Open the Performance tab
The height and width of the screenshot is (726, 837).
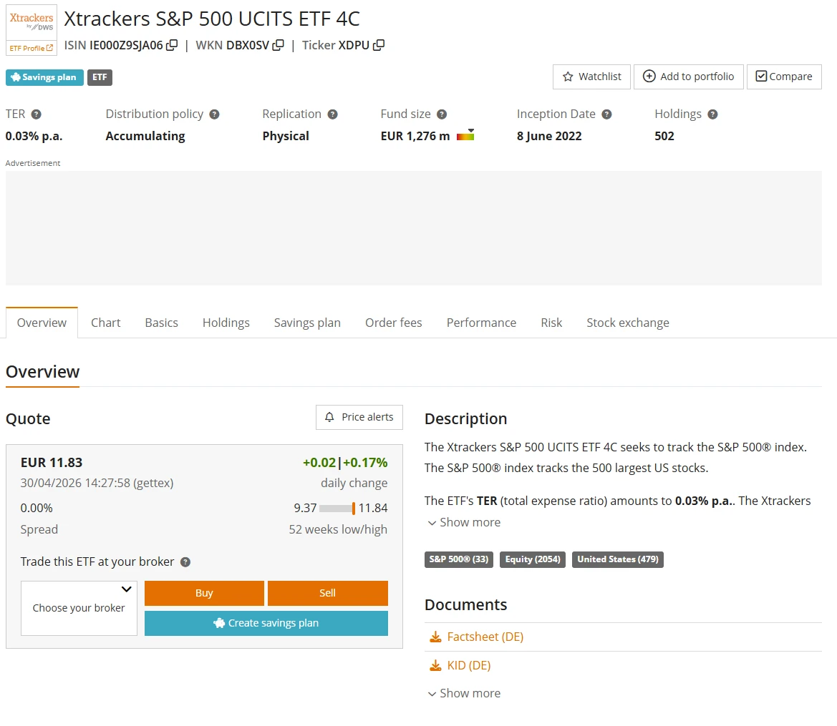coord(481,323)
